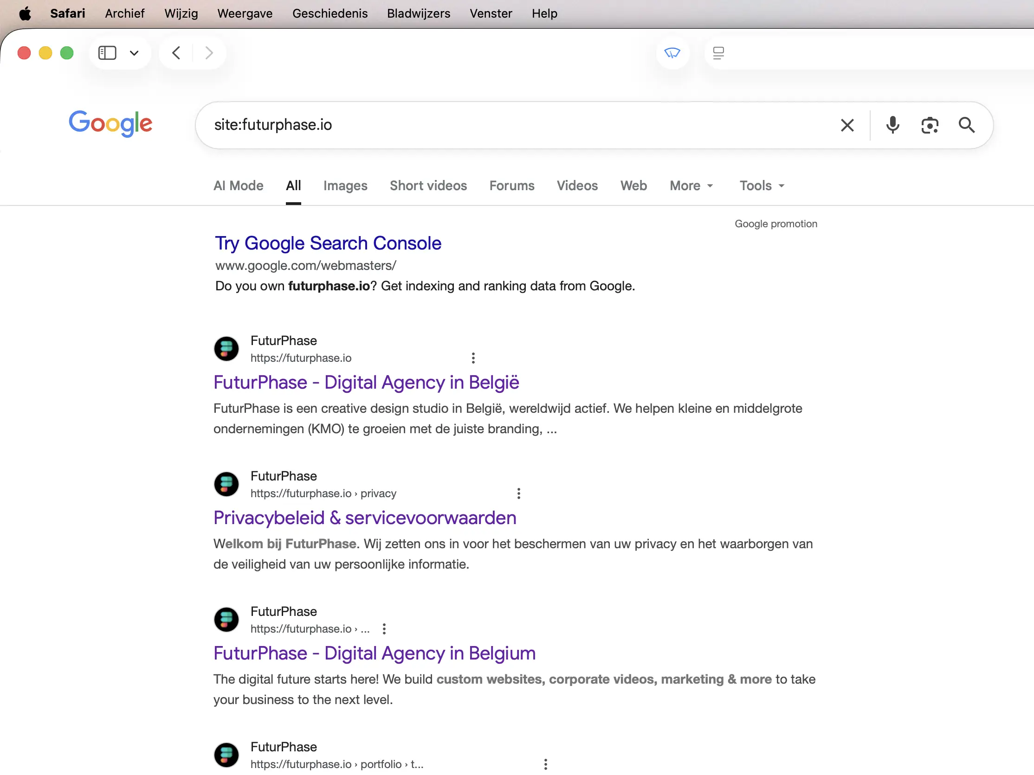1034x775 pixels.
Task: Click the creative design studio snippet text
Action: click(x=508, y=418)
